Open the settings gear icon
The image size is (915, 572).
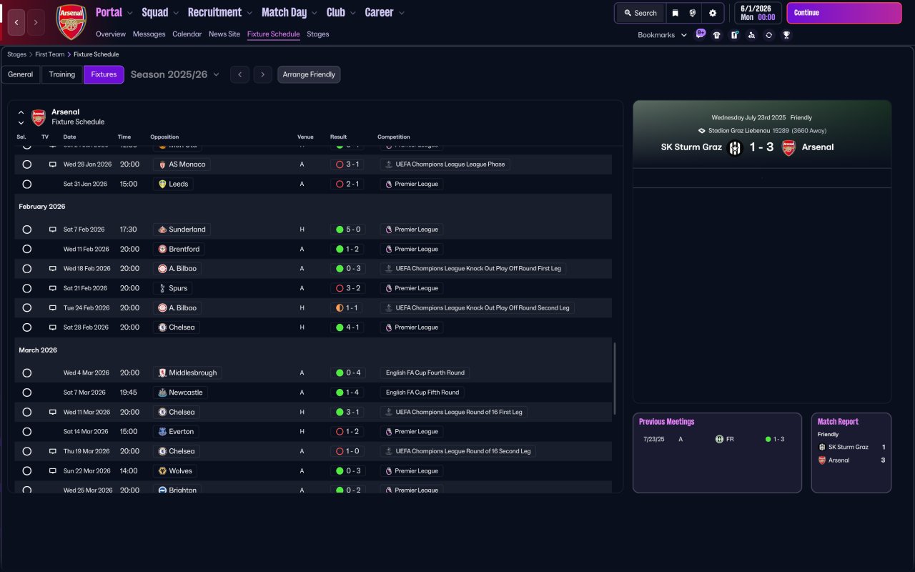[x=713, y=13]
